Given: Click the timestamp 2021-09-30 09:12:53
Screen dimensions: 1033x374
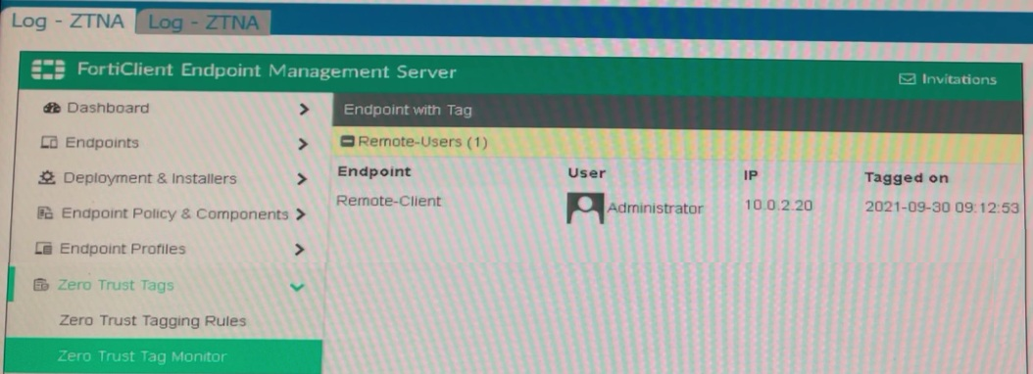Looking at the screenshot, I should [942, 209].
